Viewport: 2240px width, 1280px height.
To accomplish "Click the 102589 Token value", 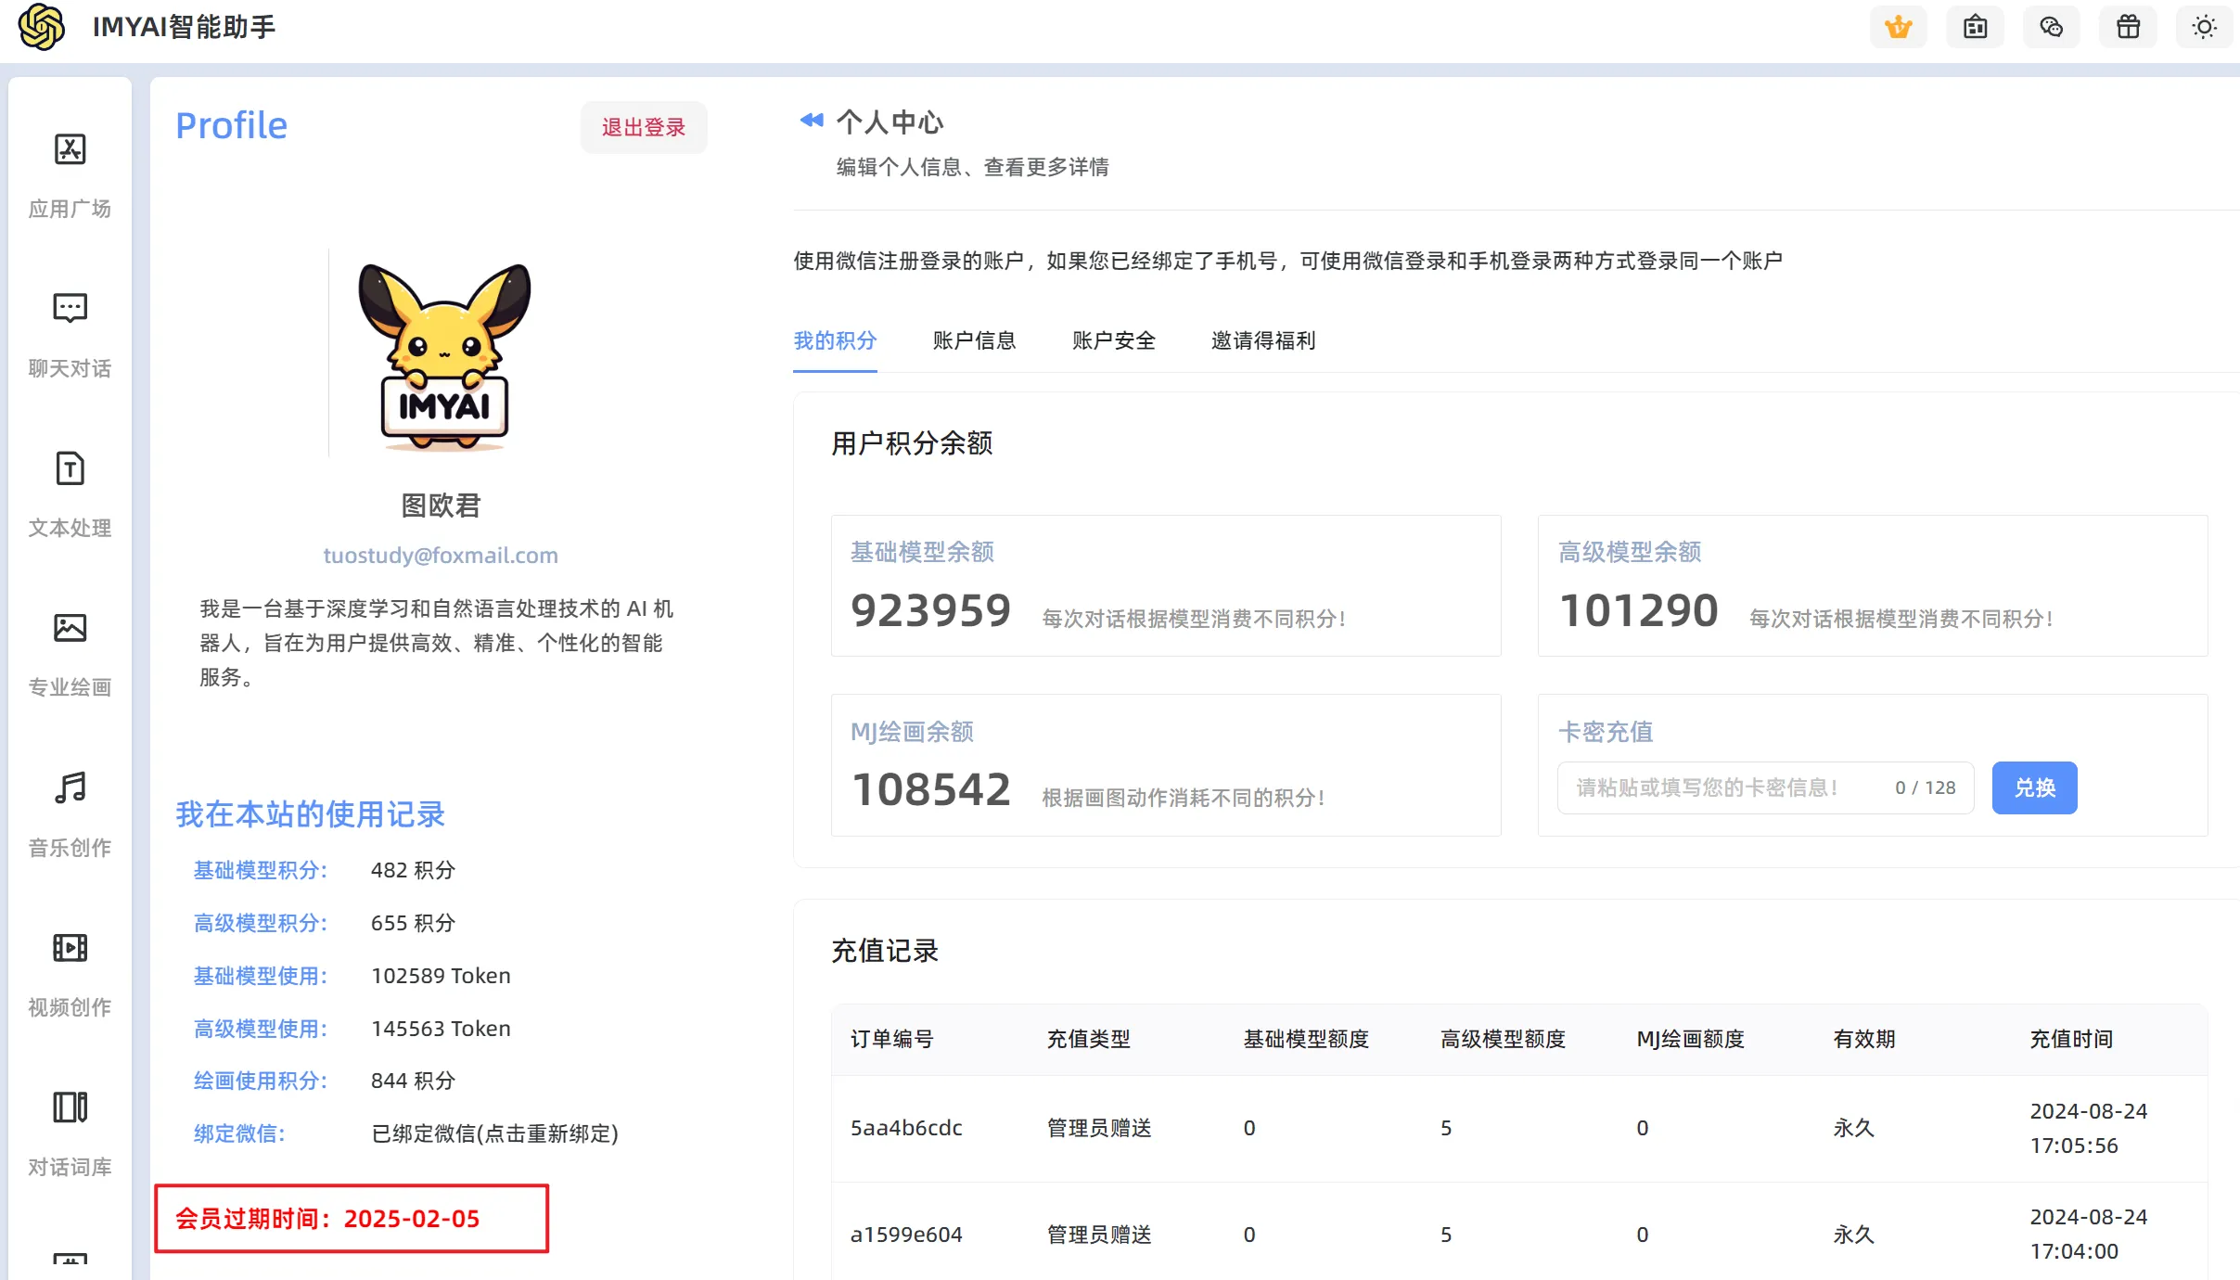I will pos(441,976).
